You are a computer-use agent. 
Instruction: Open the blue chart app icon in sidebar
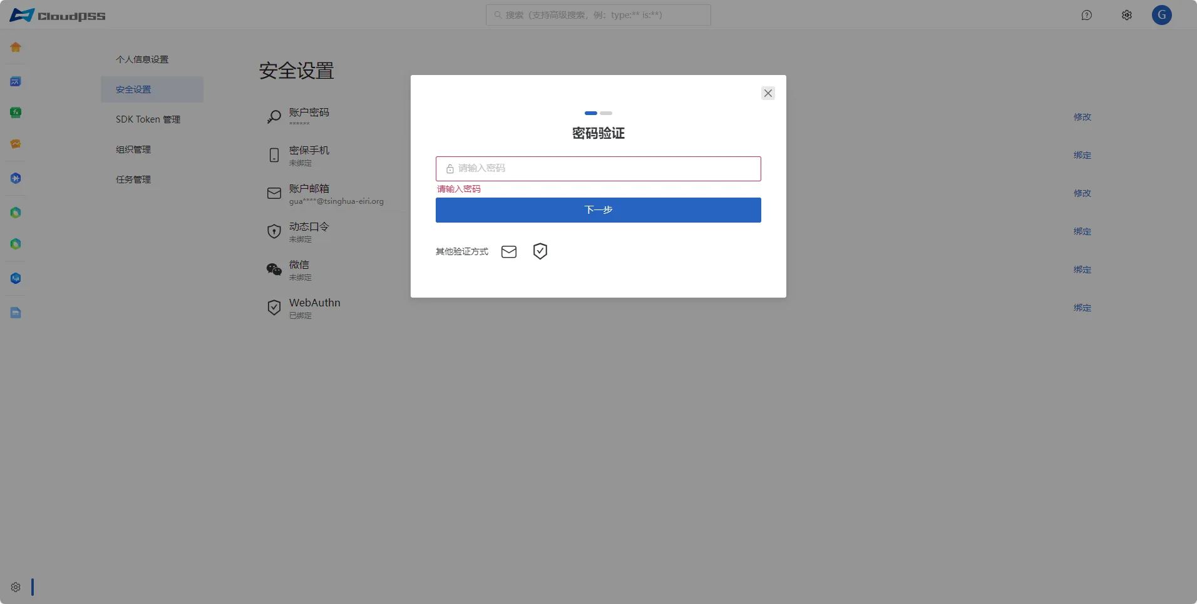[16, 81]
